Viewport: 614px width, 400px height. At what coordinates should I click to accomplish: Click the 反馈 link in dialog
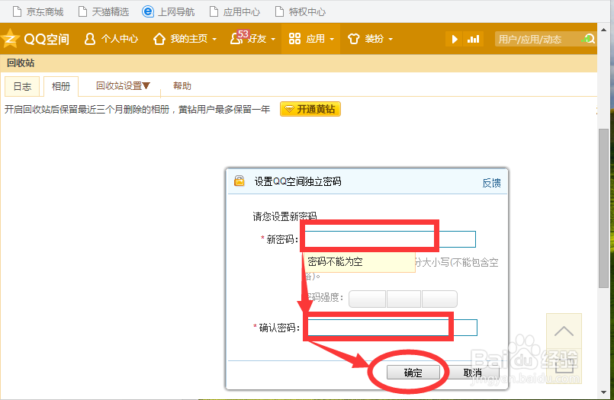[491, 183]
